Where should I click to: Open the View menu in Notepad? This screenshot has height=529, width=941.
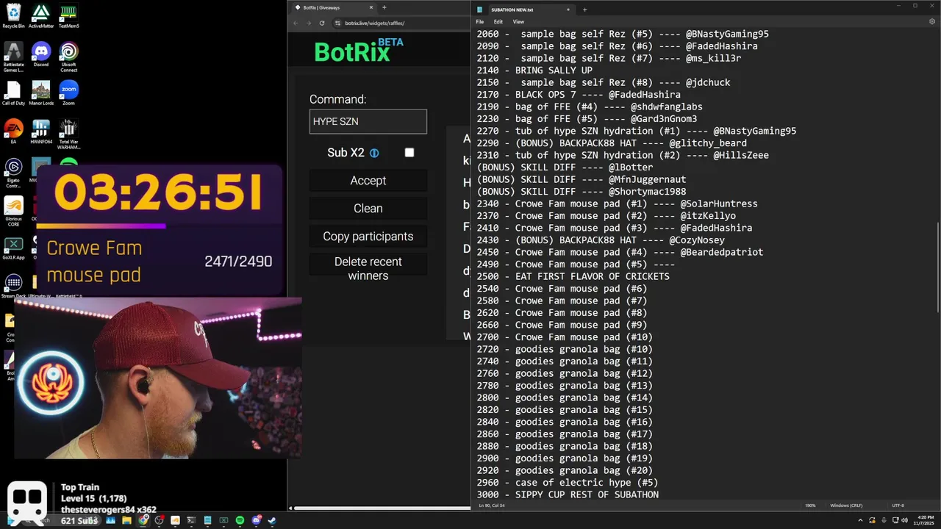[518, 22]
